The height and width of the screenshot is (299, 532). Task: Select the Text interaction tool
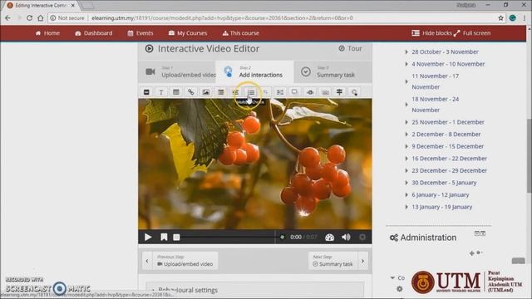[x=161, y=92]
